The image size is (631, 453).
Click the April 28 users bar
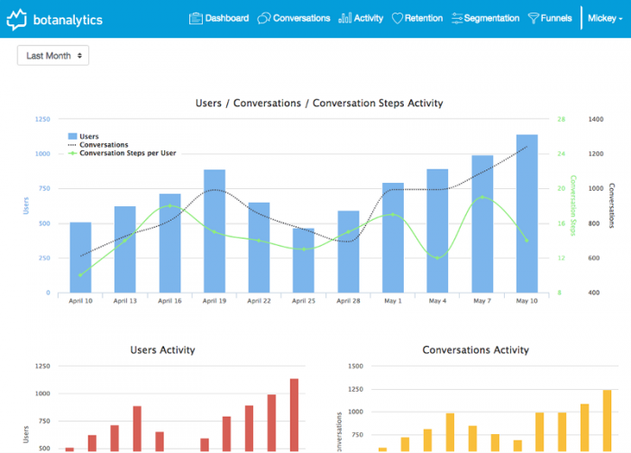(x=349, y=251)
